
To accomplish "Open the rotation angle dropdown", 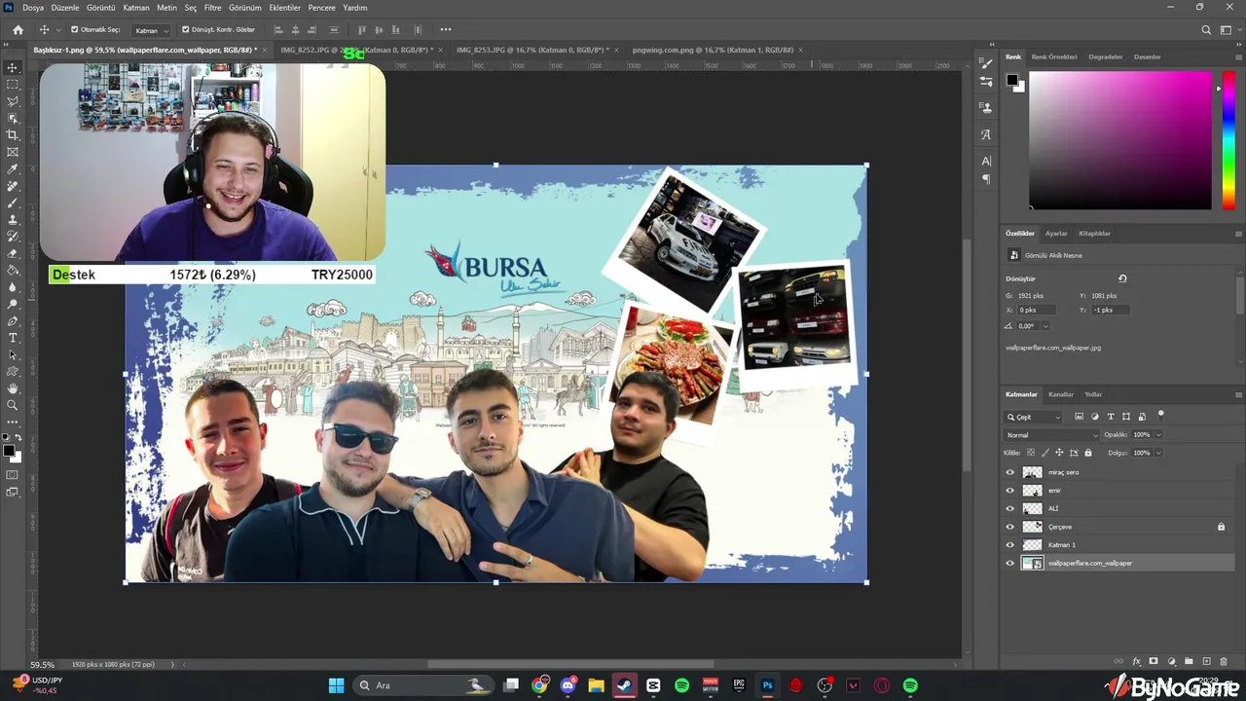I will point(1045,326).
